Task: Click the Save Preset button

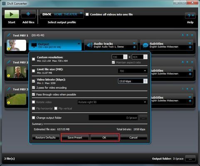Action: click(x=75, y=137)
